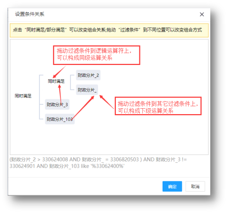The width and height of the screenshot is (229, 214).
Task: Select the 财政分片_103 filter condition node
Action: (60, 119)
